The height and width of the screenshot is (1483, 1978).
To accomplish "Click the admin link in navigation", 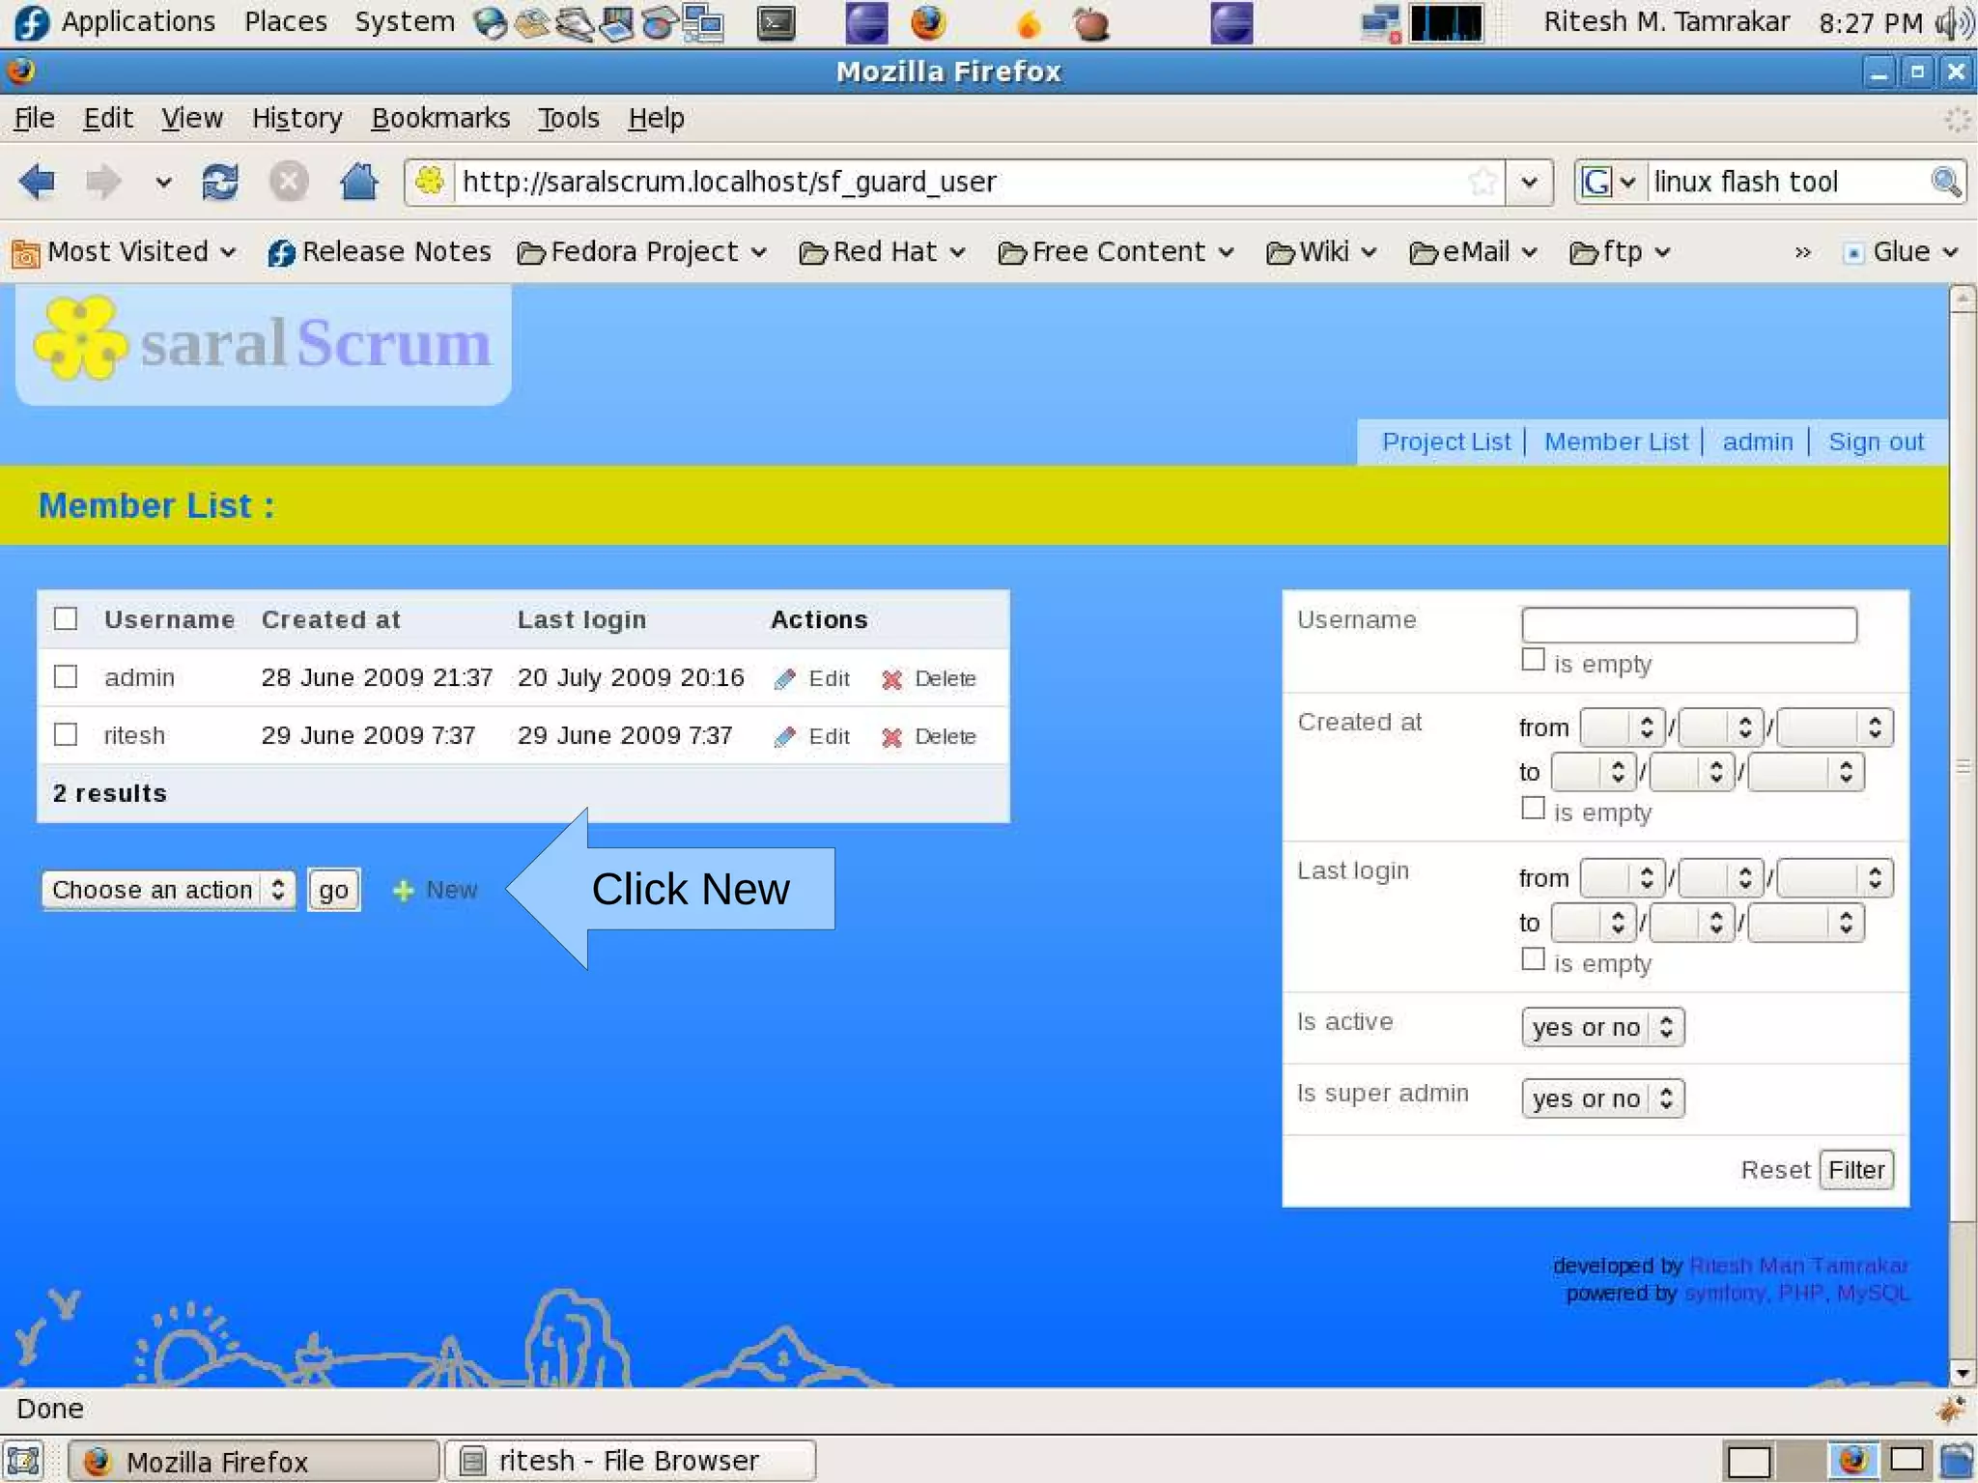I will 1758,442.
